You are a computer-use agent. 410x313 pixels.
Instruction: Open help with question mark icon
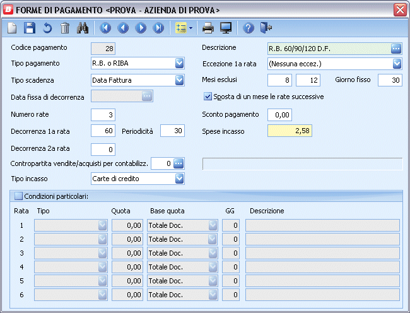[x=248, y=28]
